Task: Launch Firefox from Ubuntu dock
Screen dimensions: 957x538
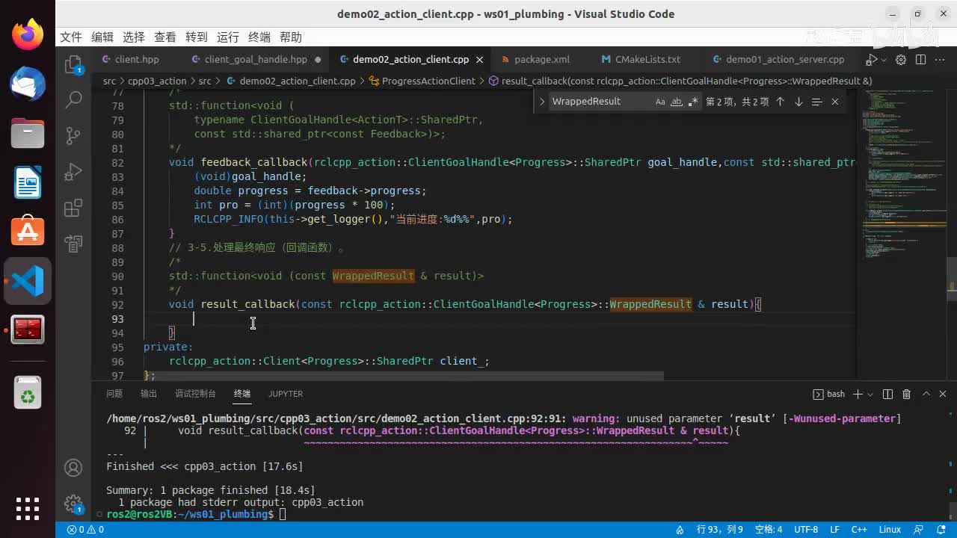Action: click(x=28, y=34)
